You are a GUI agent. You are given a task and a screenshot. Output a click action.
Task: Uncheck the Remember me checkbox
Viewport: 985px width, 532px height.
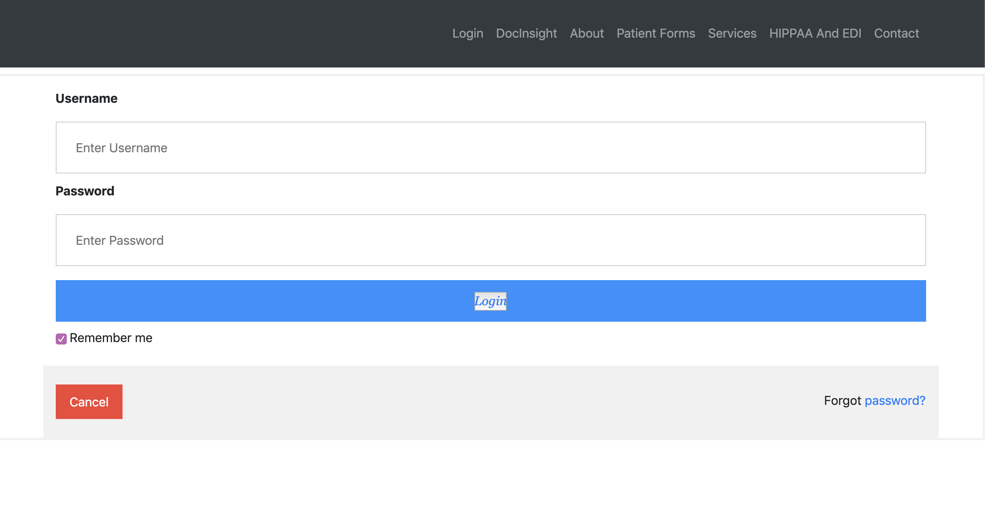pyautogui.click(x=61, y=339)
